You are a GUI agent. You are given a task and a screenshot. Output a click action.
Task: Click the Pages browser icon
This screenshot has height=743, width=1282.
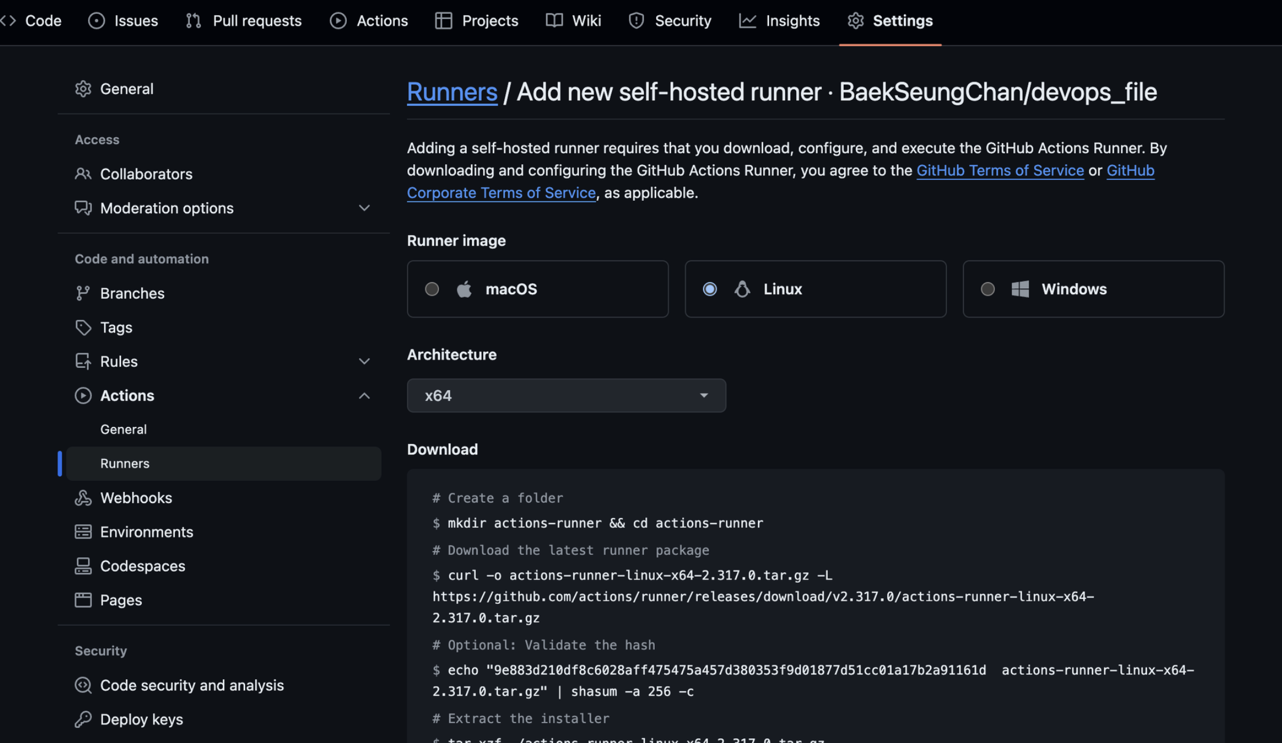tap(83, 600)
